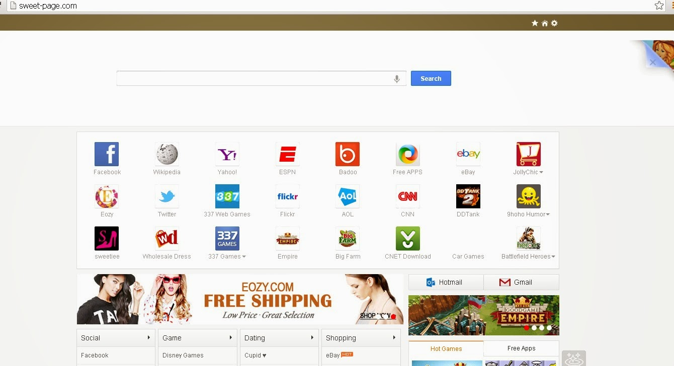Open the 337 Web Games icon
Screen dimensions: 674x366
click(227, 196)
